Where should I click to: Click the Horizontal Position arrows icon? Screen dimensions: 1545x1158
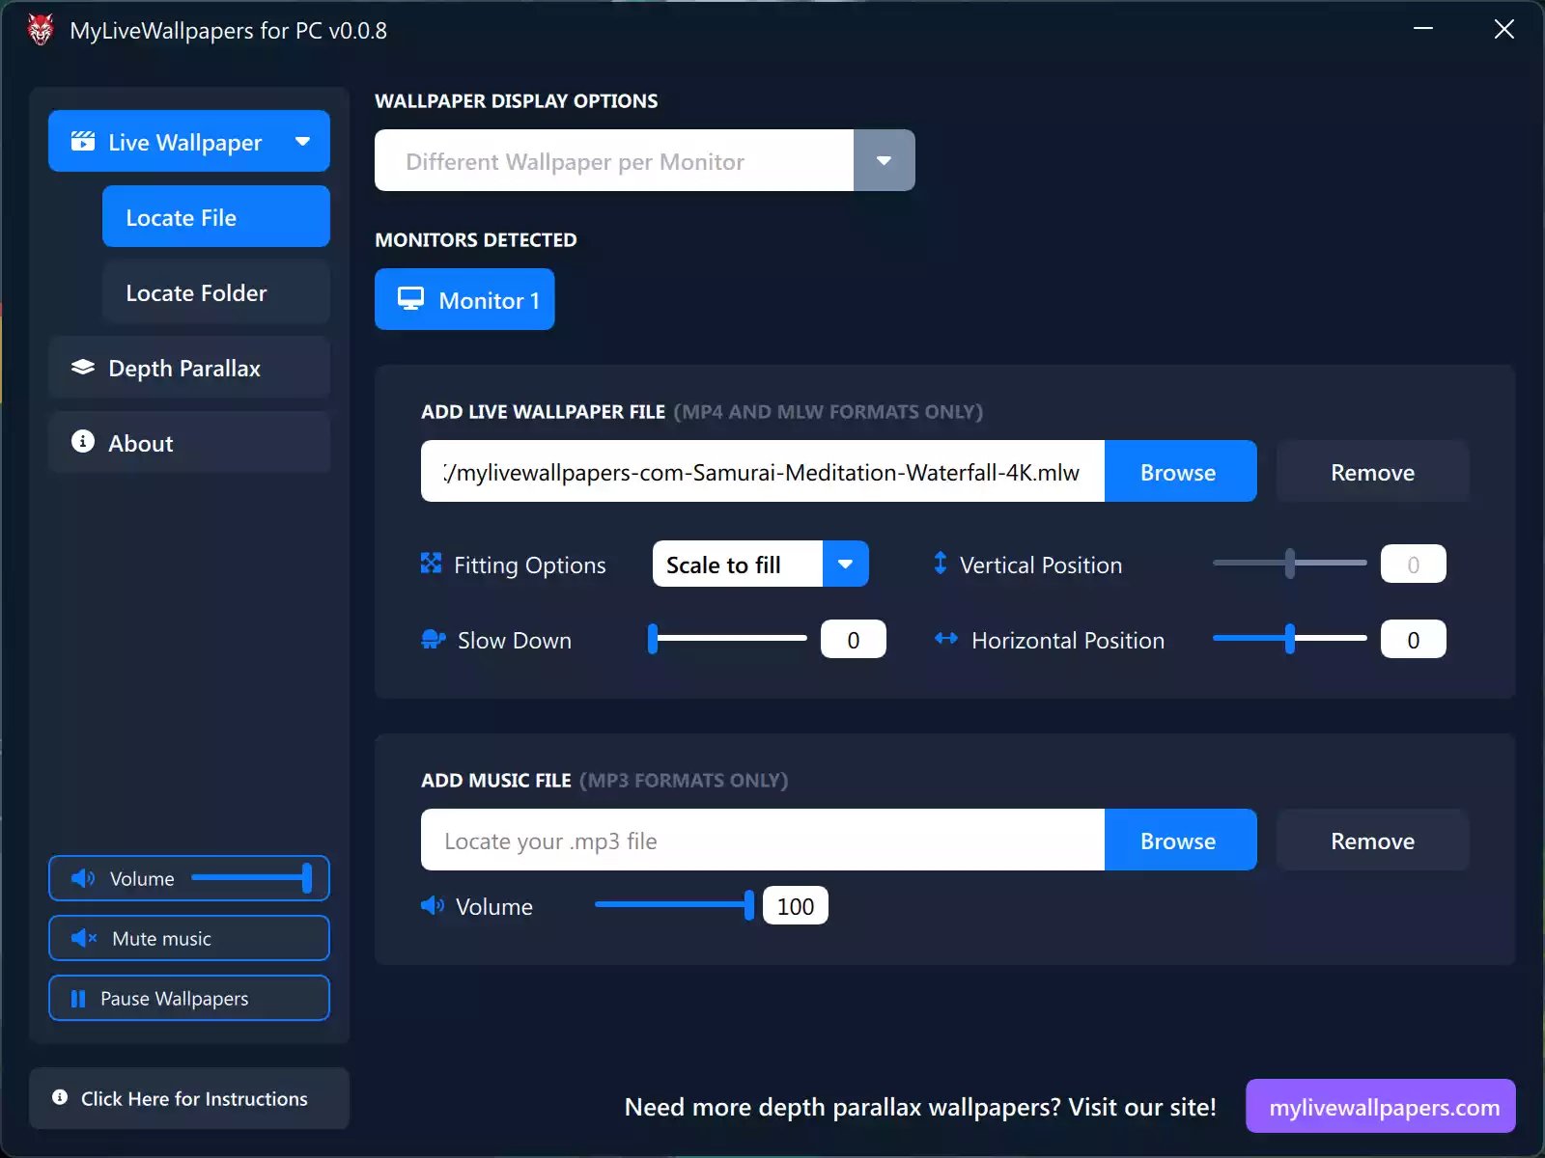[946, 639]
